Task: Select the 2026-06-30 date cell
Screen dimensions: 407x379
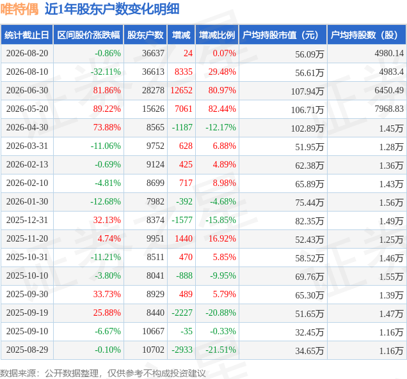Action: coord(27,91)
